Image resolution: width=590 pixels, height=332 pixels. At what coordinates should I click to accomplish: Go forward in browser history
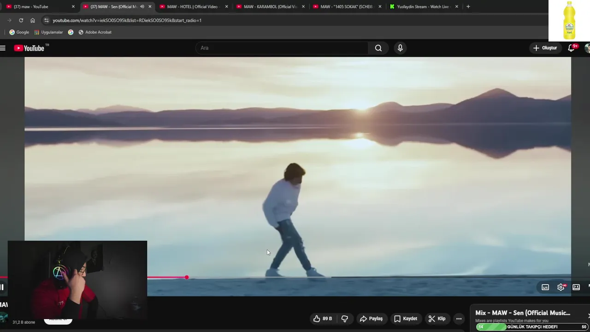[x=9, y=20]
